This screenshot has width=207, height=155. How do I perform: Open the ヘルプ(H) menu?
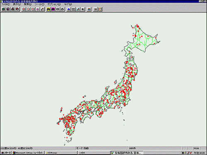[67, 4]
